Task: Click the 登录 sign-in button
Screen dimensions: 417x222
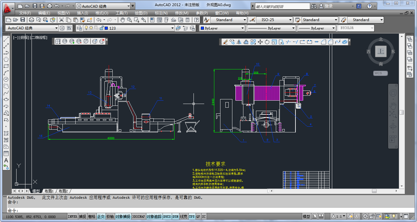Action: (329, 6)
